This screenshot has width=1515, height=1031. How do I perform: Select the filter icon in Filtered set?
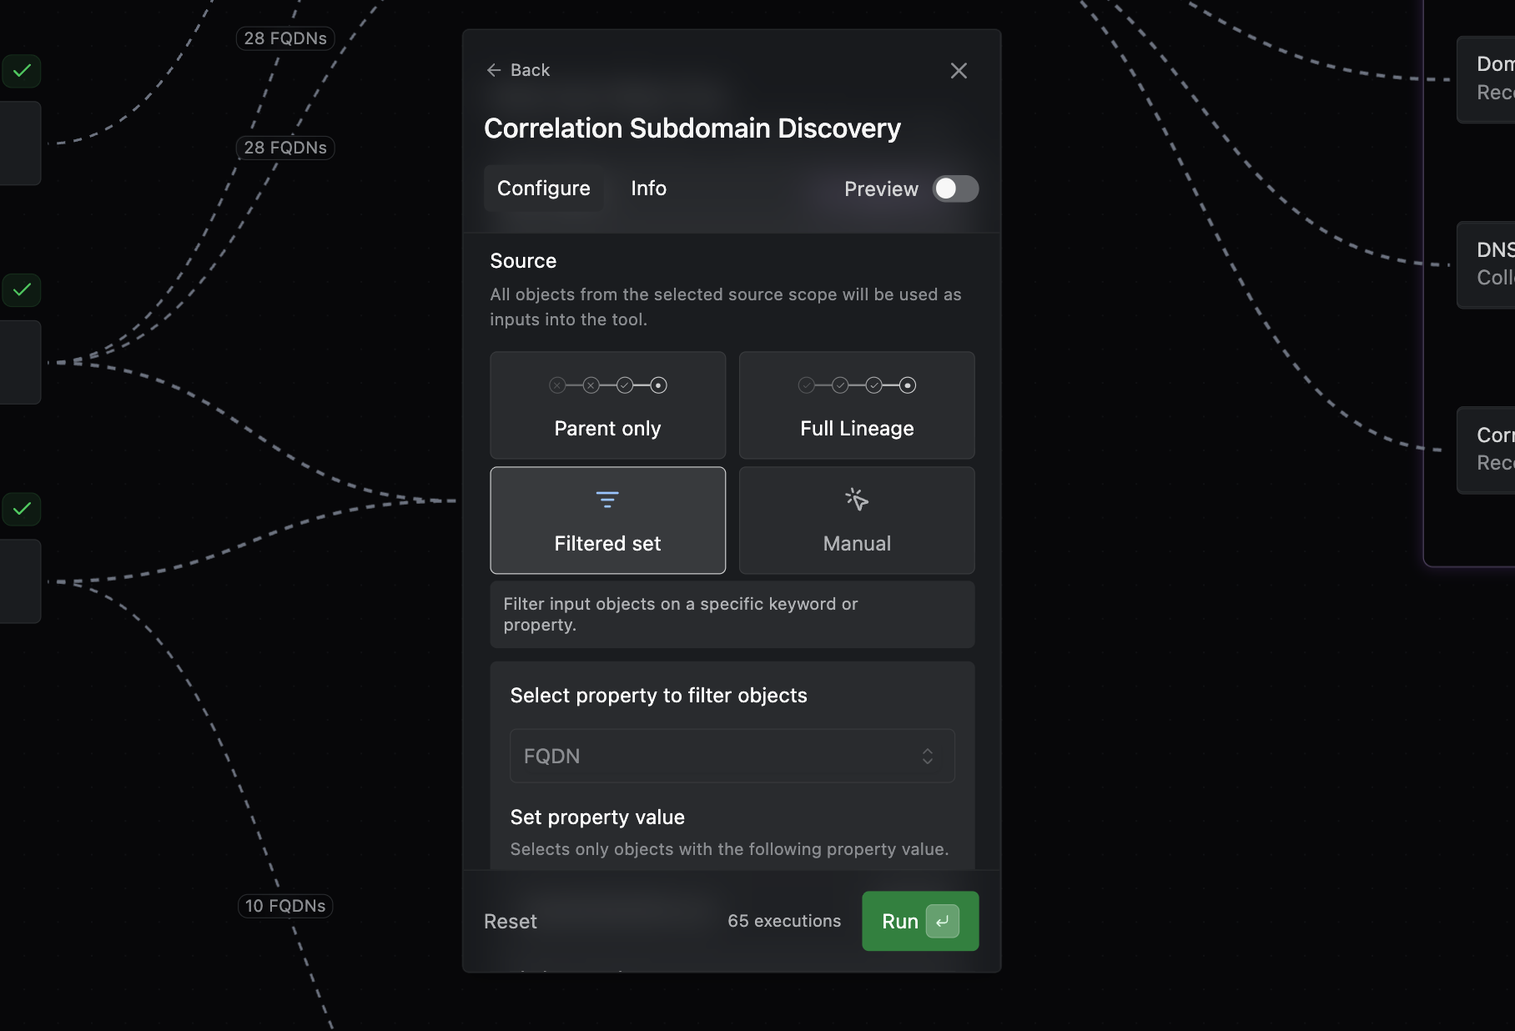pos(607,500)
